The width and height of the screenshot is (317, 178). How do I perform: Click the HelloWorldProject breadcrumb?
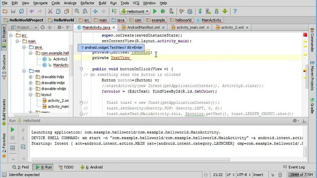[24, 20]
